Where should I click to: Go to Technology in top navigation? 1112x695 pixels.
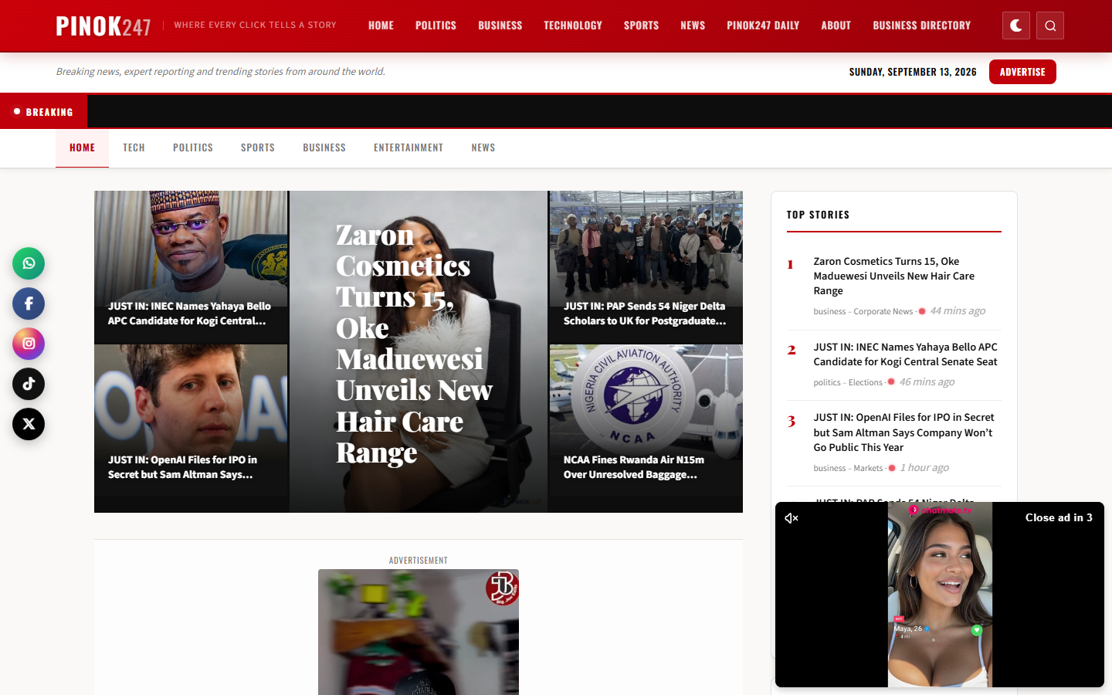pyautogui.click(x=573, y=25)
